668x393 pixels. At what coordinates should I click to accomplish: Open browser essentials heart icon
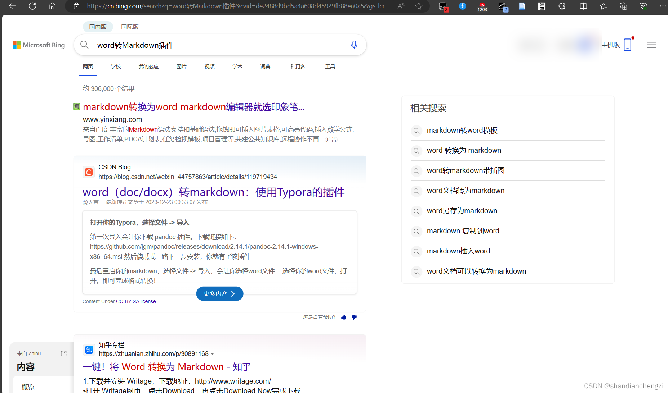[643, 6]
